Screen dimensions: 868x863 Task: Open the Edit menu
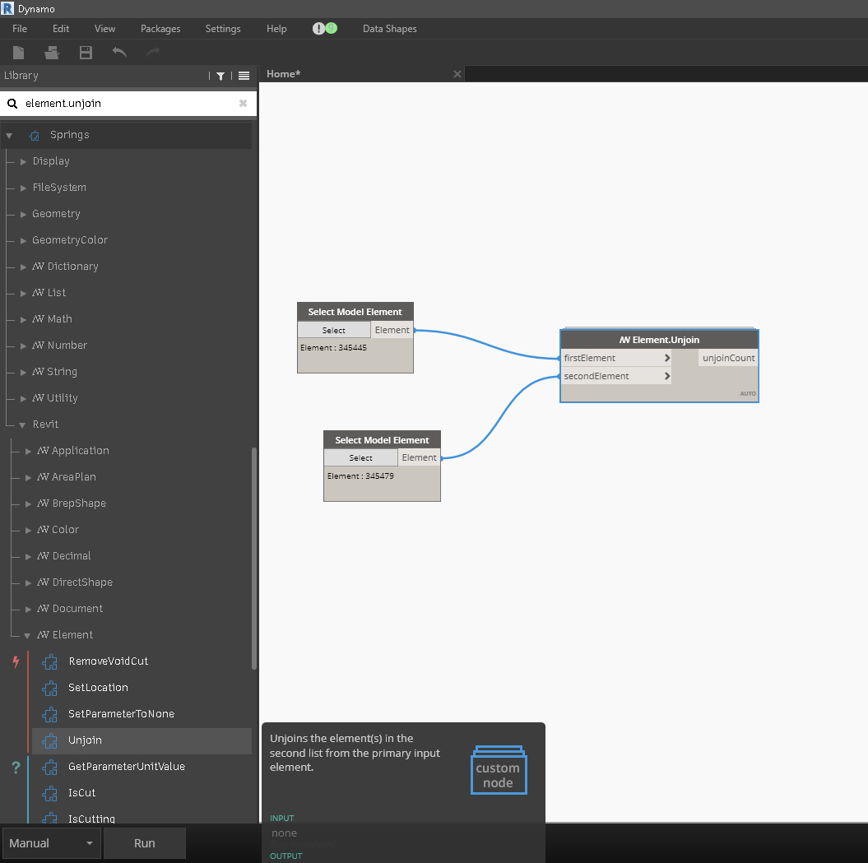pyautogui.click(x=61, y=29)
